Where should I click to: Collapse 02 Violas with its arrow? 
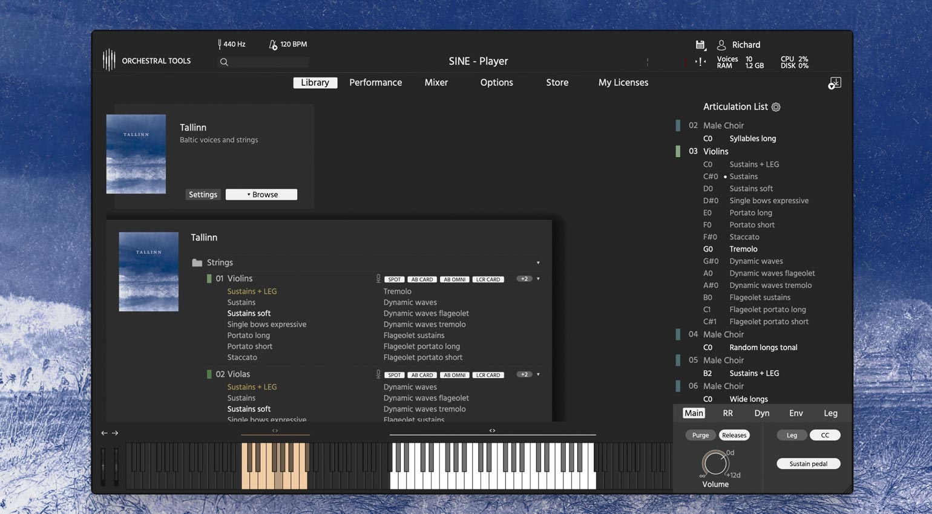pos(538,374)
